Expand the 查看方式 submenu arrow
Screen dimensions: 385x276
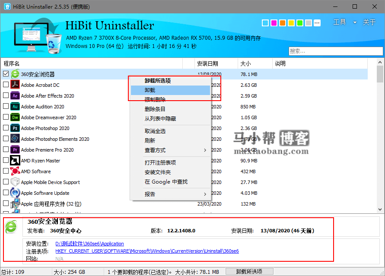coord(205,150)
